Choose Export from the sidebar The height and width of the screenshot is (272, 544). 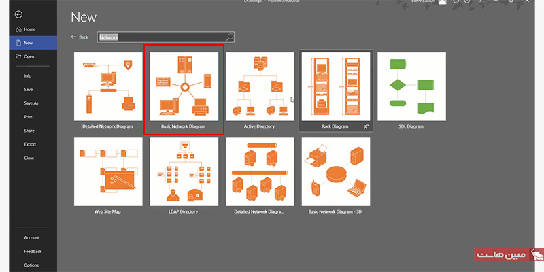30,144
